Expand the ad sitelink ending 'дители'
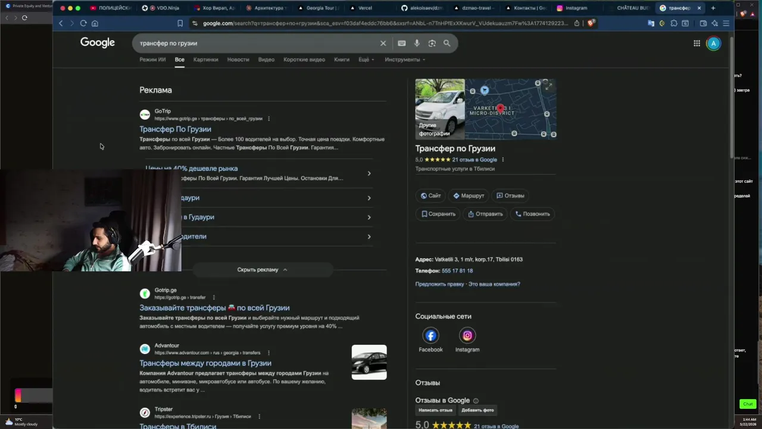762x429 pixels. [369, 237]
